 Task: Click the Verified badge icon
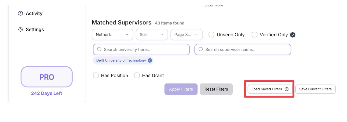click(x=293, y=35)
